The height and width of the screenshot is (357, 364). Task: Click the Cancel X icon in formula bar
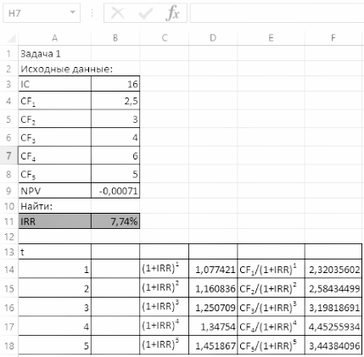tap(117, 13)
